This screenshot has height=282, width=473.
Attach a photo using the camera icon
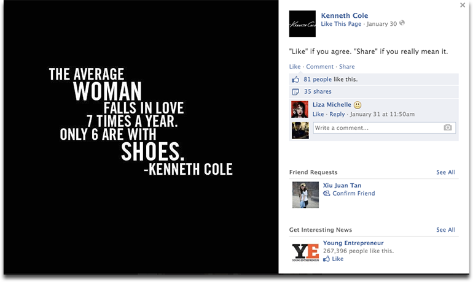448,128
